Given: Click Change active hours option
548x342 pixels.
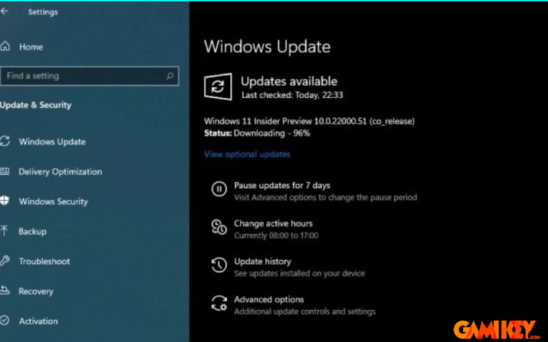Looking at the screenshot, I should (273, 224).
